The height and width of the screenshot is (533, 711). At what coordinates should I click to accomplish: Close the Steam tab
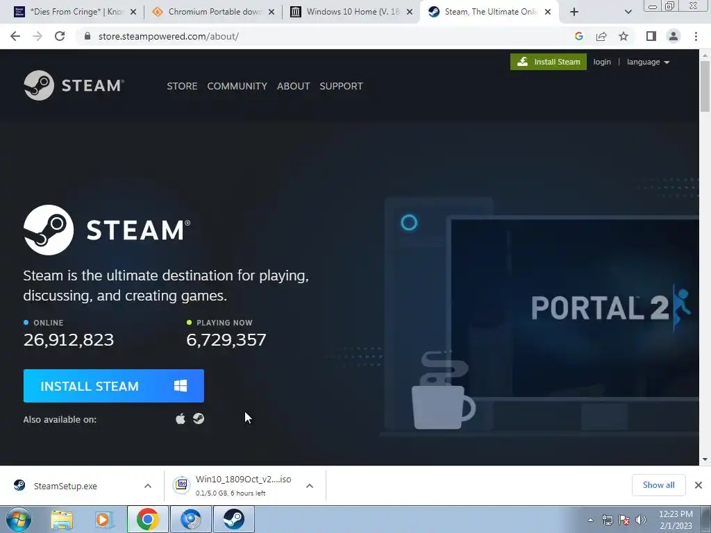click(548, 12)
